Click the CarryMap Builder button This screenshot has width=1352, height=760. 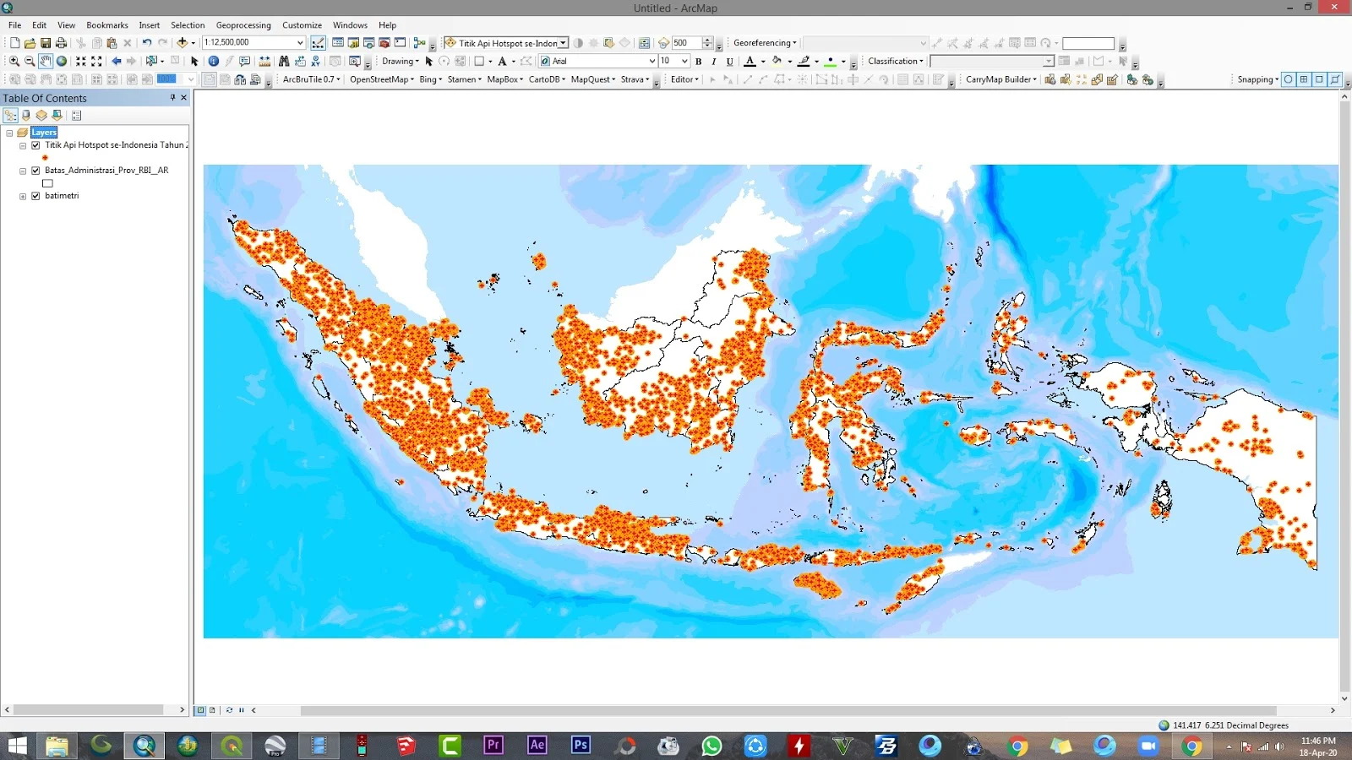point(1000,79)
